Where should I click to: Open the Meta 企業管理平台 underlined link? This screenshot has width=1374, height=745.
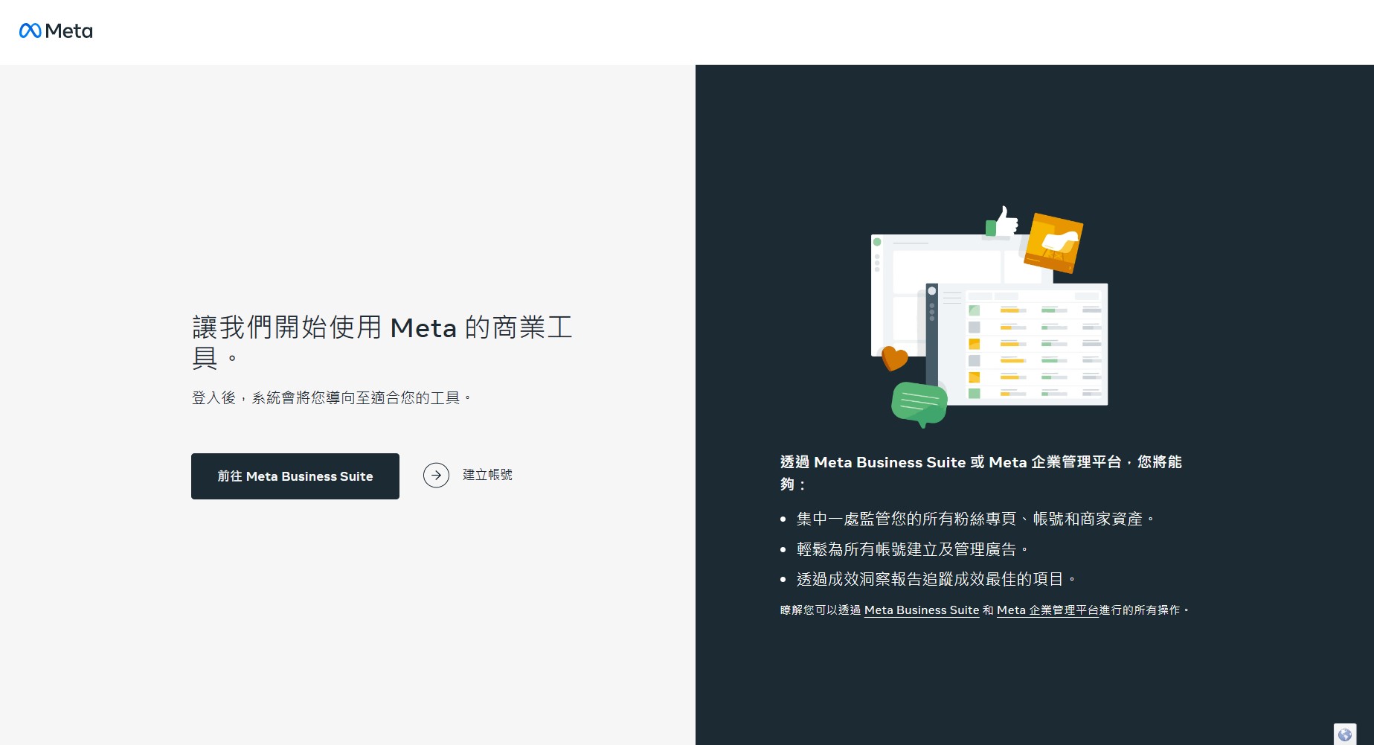[x=1047, y=610]
